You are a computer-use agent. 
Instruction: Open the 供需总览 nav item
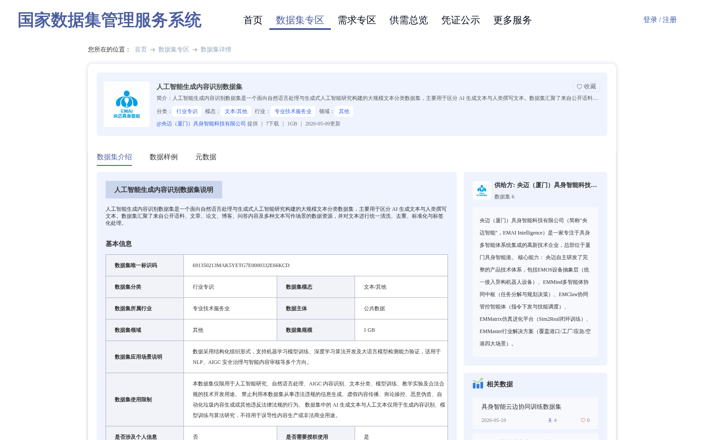(x=409, y=20)
